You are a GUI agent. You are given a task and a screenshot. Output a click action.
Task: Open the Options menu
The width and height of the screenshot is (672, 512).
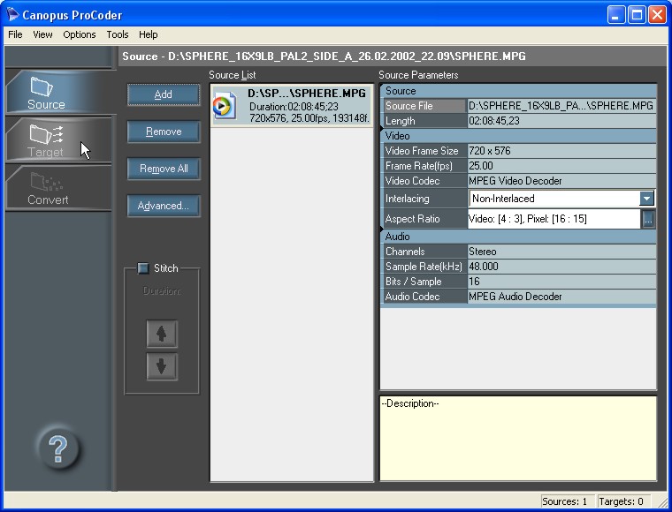point(80,34)
